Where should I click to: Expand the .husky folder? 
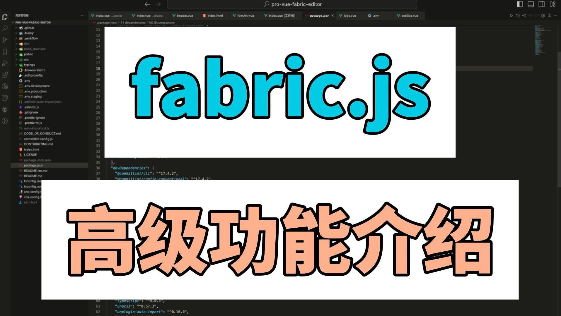(29, 33)
